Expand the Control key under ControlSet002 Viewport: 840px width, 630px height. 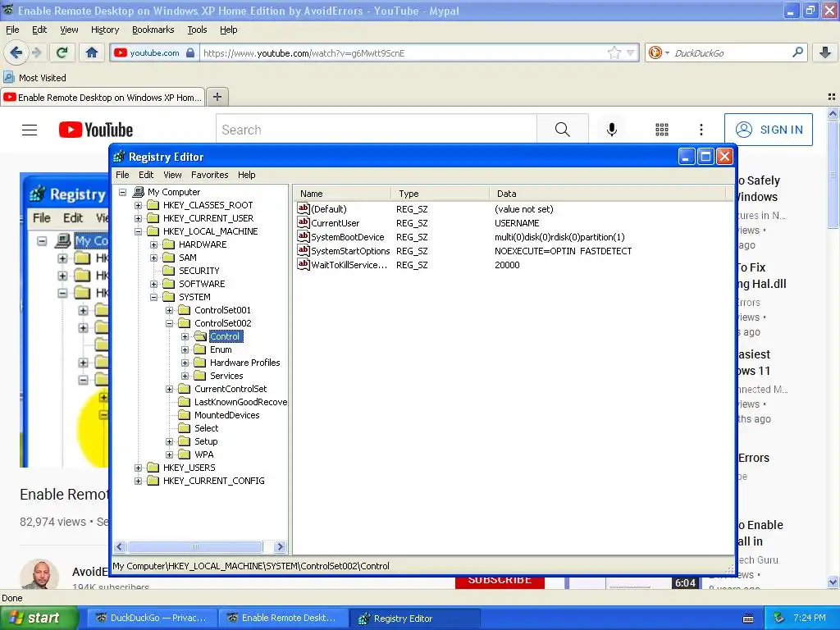[x=185, y=336]
